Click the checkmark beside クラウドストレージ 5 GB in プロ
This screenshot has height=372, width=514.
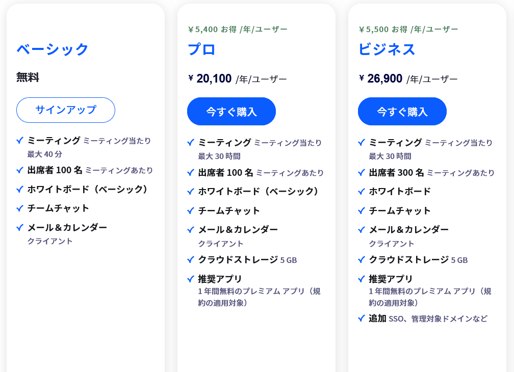(190, 260)
